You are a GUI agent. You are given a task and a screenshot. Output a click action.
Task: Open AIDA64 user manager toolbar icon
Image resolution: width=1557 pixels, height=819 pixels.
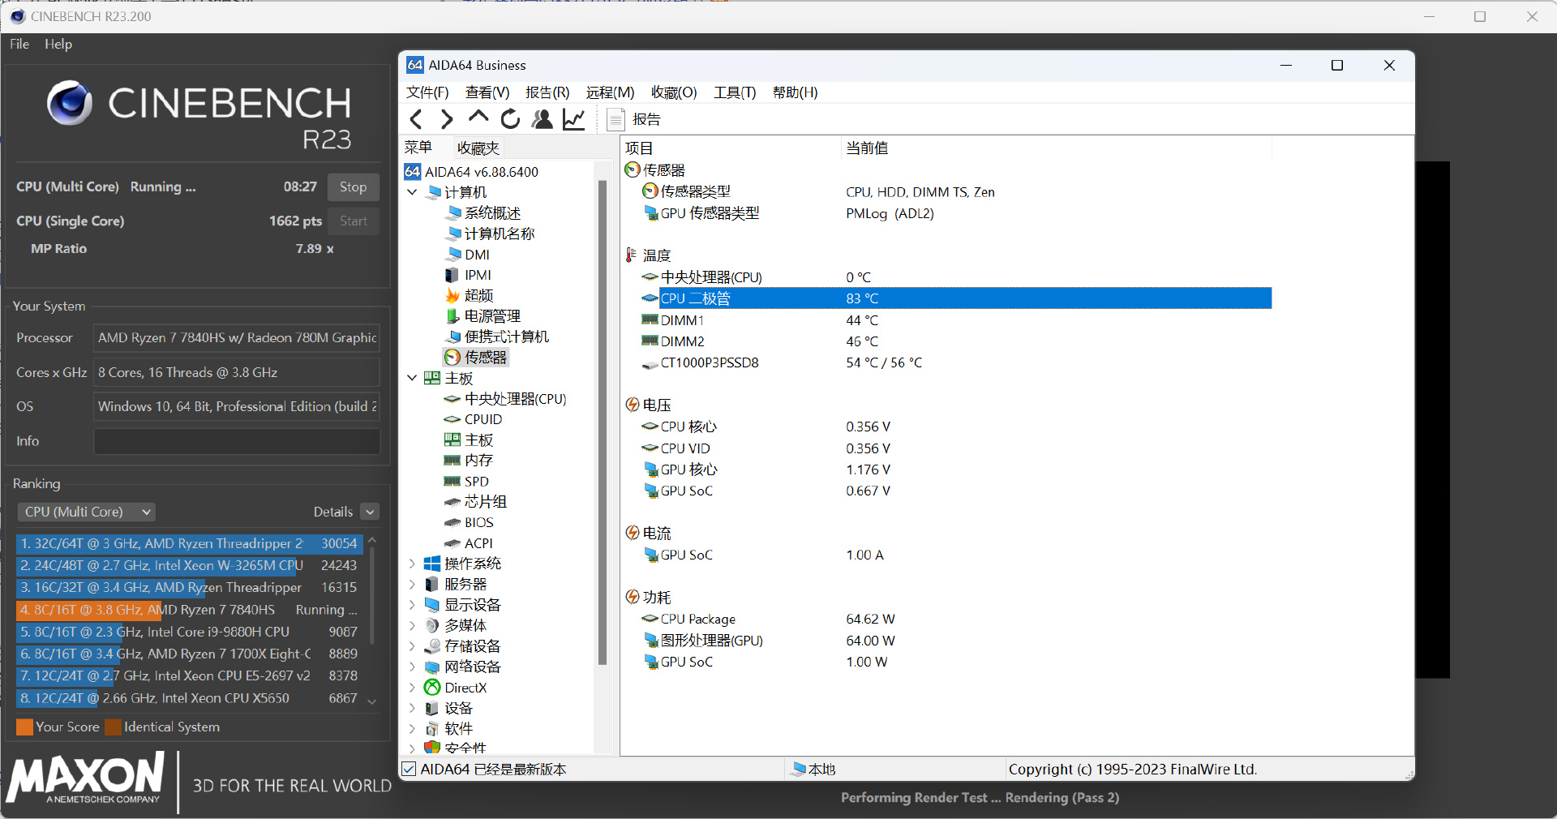(x=542, y=119)
